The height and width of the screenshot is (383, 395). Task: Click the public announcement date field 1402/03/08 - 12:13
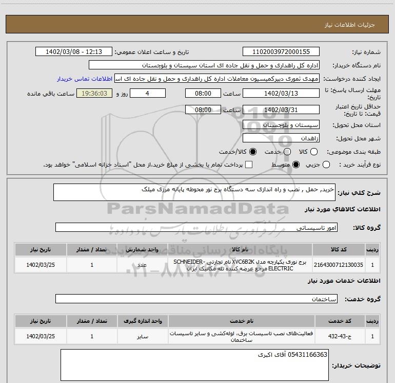click(x=74, y=51)
